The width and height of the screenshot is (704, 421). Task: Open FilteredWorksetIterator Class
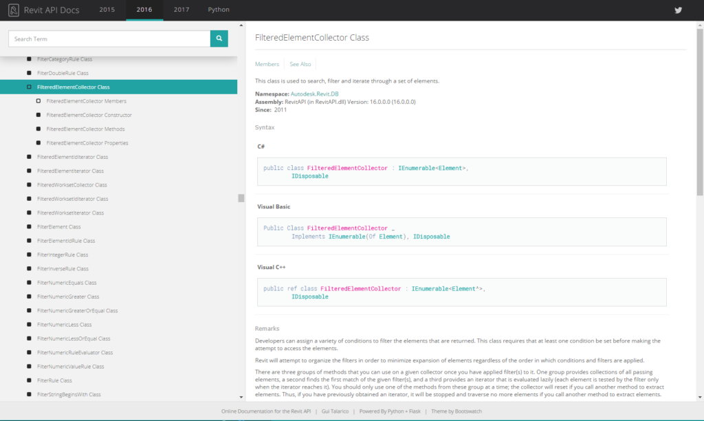click(71, 213)
